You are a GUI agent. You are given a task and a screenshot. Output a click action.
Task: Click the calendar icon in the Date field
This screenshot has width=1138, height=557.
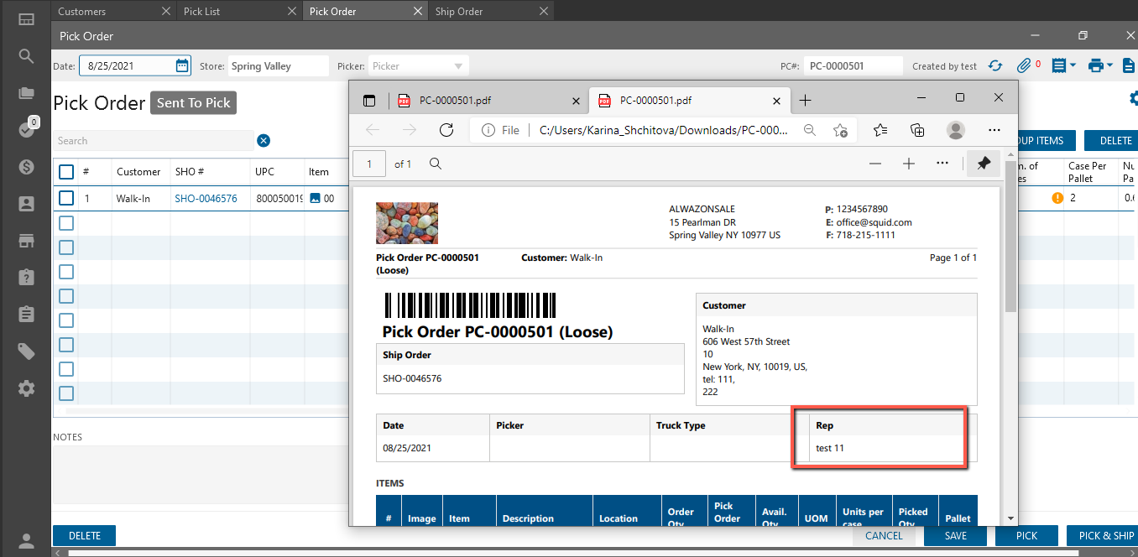(182, 65)
